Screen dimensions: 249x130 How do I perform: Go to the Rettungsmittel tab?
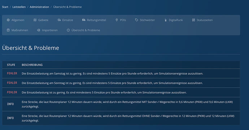(94, 20)
